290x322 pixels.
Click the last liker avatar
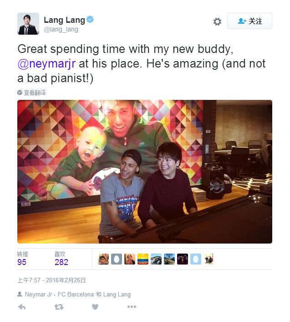[x=209, y=259]
